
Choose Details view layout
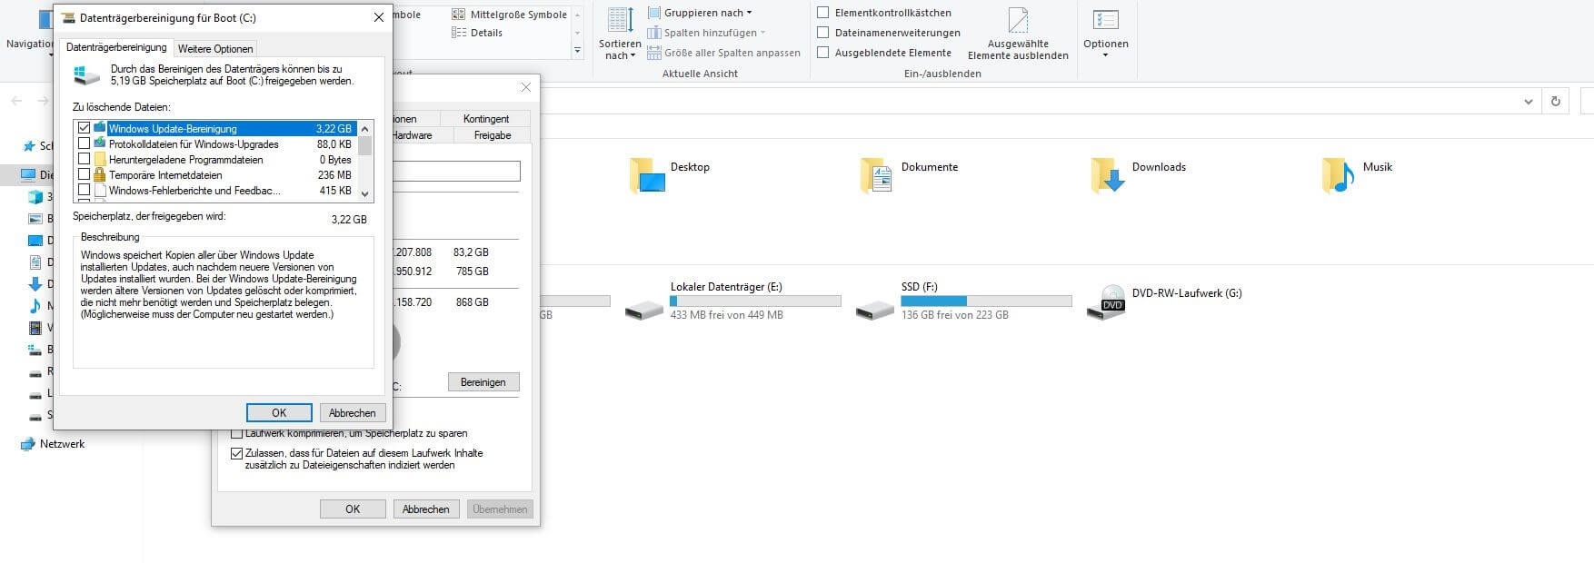pyautogui.click(x=477, y=33)
